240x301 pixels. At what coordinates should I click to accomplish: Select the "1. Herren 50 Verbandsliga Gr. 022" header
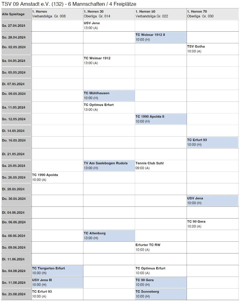pyautogui.click(x=160, y=14)
